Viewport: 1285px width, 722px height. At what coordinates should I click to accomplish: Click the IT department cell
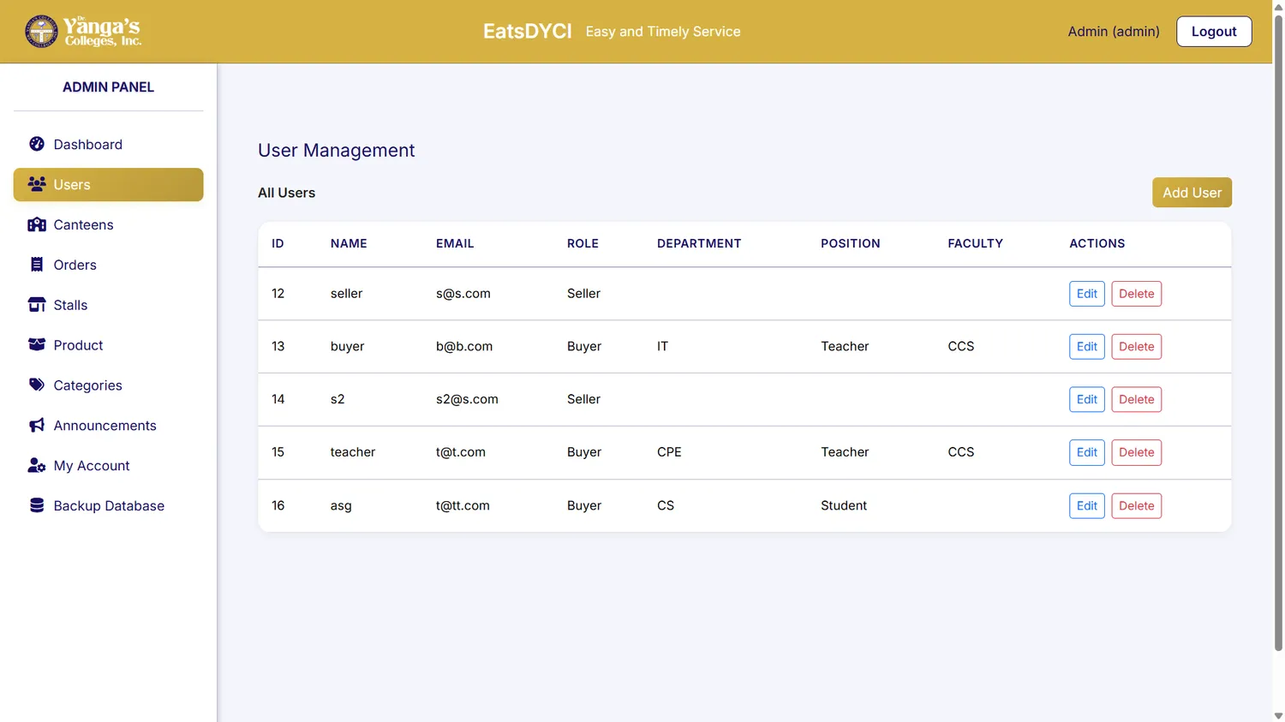(662, 346)
